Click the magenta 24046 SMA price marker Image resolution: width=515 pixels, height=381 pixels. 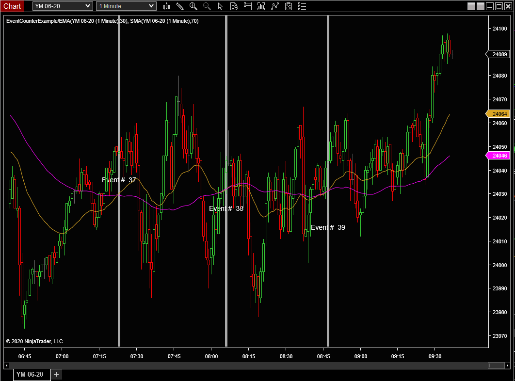pyautogui.click(x=498, y=156)
